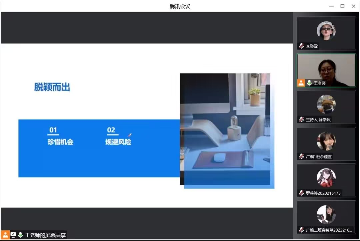Click the desk photo on the shared slide

[225, 129]
